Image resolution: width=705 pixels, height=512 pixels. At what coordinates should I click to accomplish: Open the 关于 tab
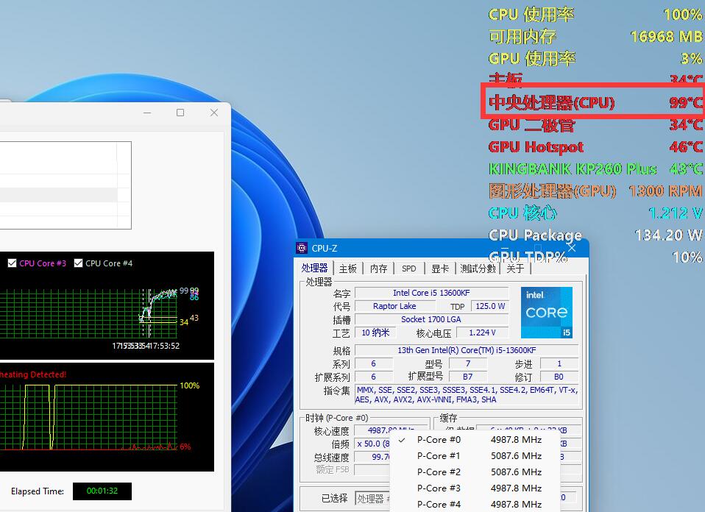pyautogui.click(x=515, y=269)
